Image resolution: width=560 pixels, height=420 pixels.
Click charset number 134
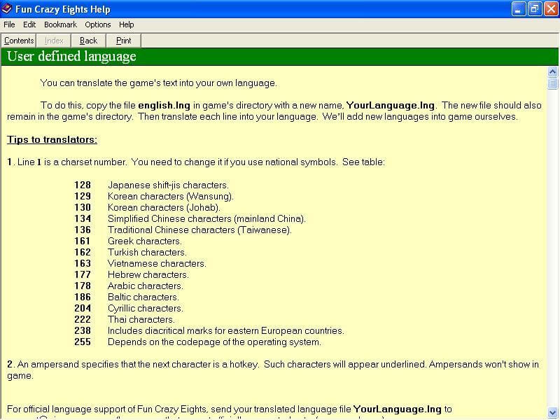tap(83, 218)
